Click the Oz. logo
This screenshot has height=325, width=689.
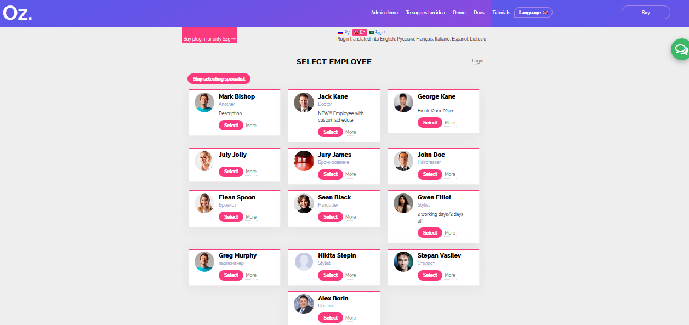click(18, 13)
